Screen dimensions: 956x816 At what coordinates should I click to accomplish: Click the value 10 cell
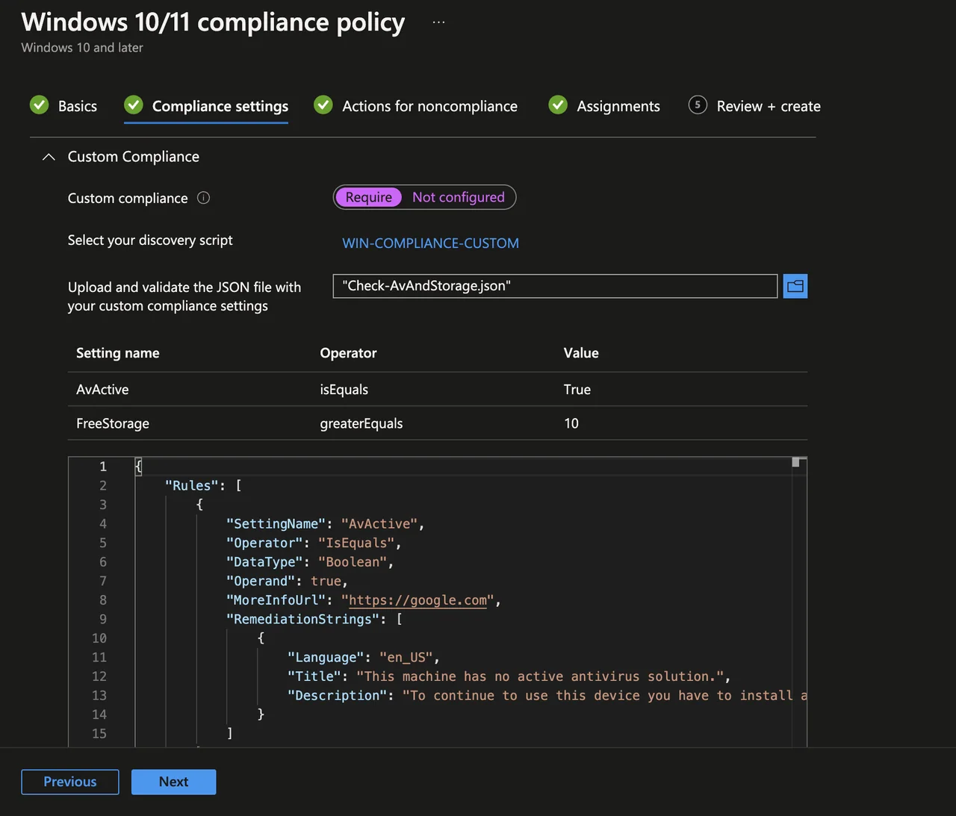571,423
